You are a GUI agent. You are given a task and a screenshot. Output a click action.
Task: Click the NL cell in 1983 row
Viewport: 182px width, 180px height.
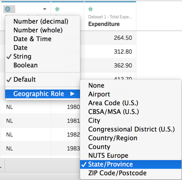(26, 149)
